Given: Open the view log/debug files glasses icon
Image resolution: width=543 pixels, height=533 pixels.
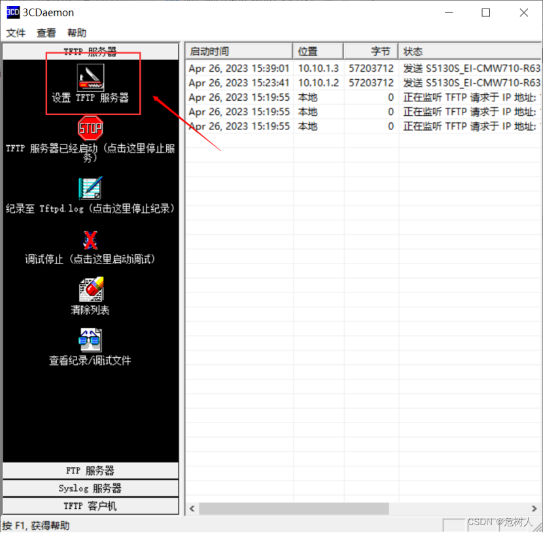Looking at the screenshot, I should (x=90, y=340).
